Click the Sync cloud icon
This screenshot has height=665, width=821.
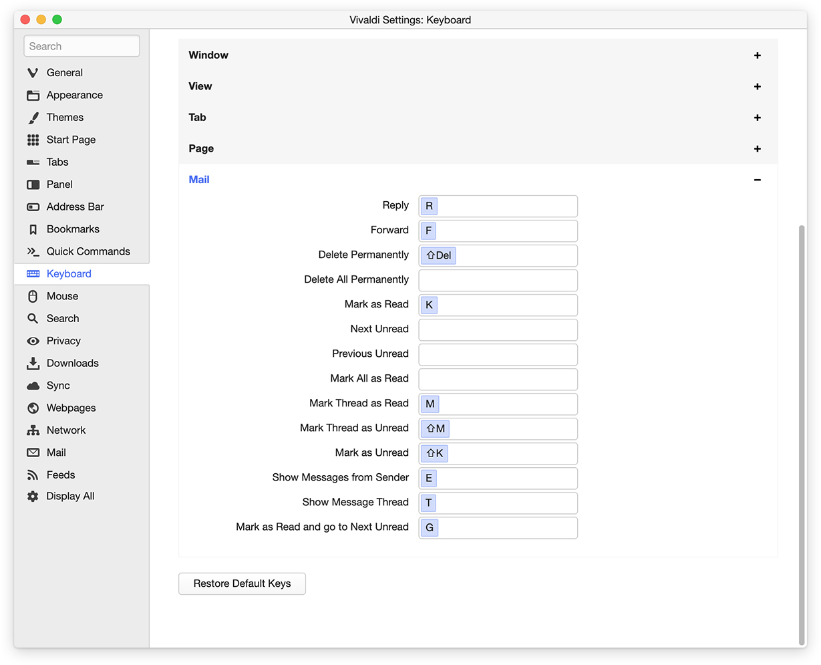point(33,386)
